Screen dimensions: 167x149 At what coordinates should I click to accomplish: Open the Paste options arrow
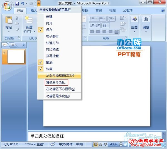click(x=9, y=32)
